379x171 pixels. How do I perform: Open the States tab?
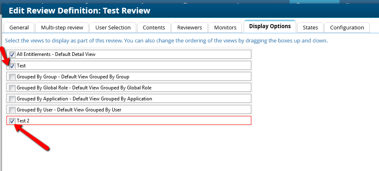[310, 27]
